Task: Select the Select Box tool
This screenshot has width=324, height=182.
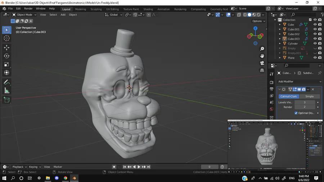Action: [x=6, y=30]
